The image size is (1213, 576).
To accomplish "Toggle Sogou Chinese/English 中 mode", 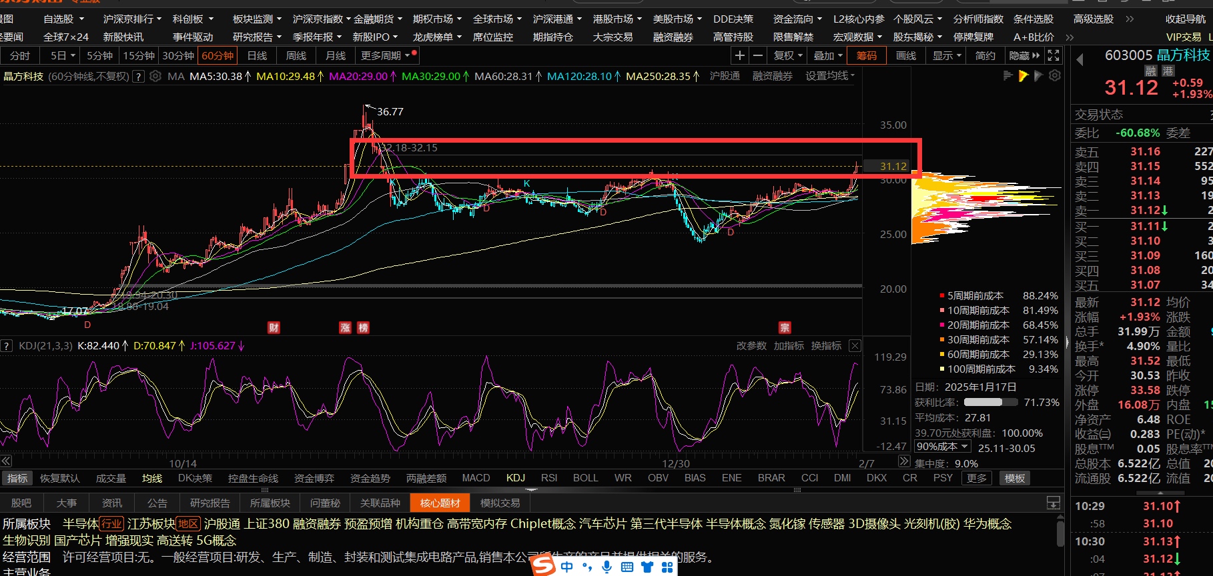I will click(567, 567).
